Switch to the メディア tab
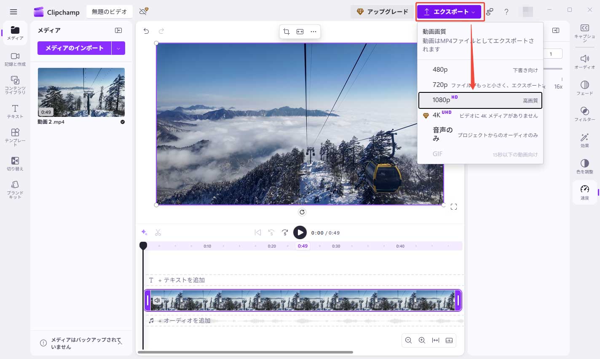This screenshot has width=600, height=359. (15, 32)
